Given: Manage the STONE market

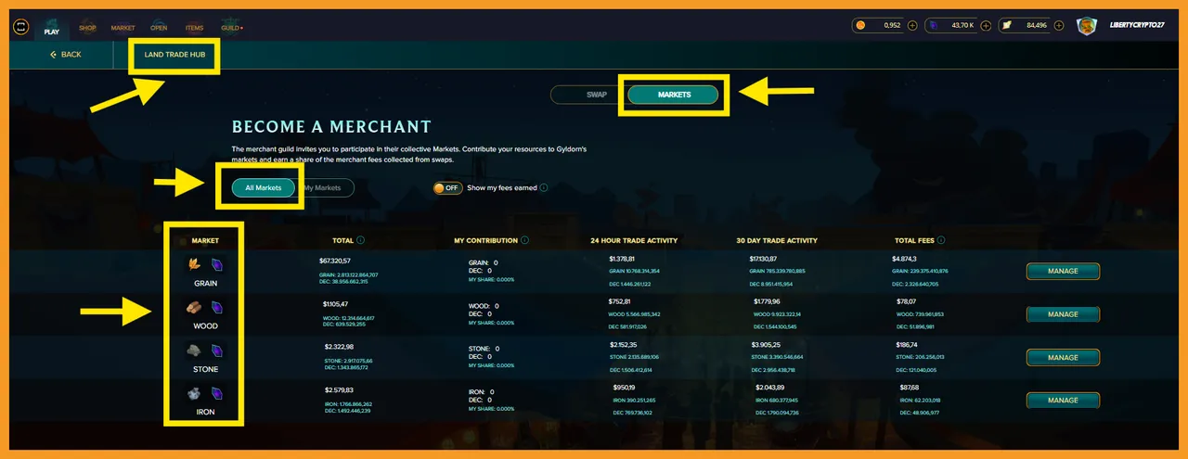Looking at the screenshot, I should click(1063, 358).
